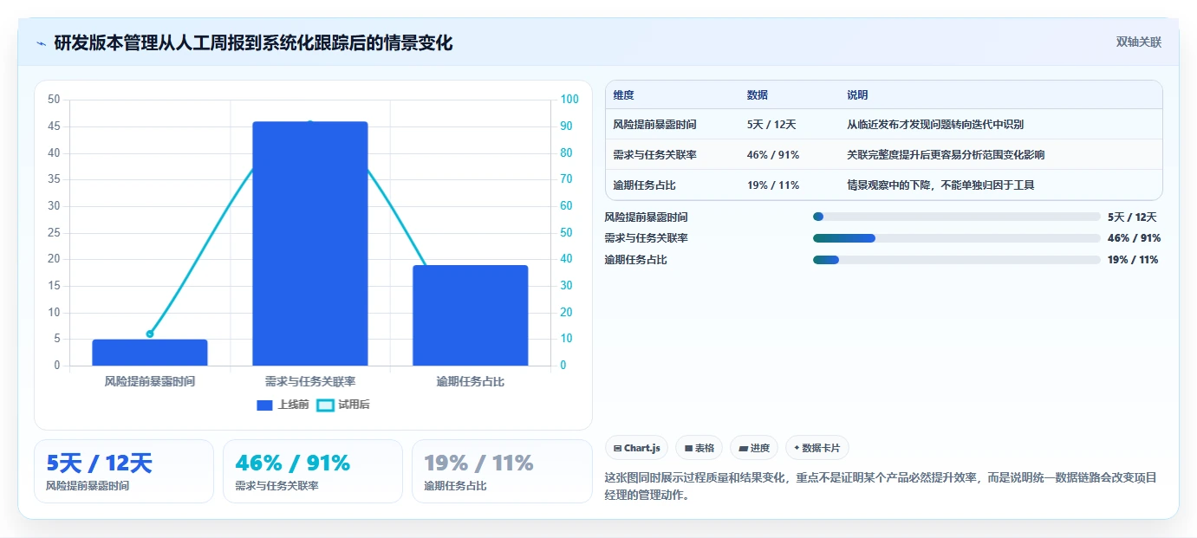Click the summary paragraph starting 这张图同时展示

(881, 487)
